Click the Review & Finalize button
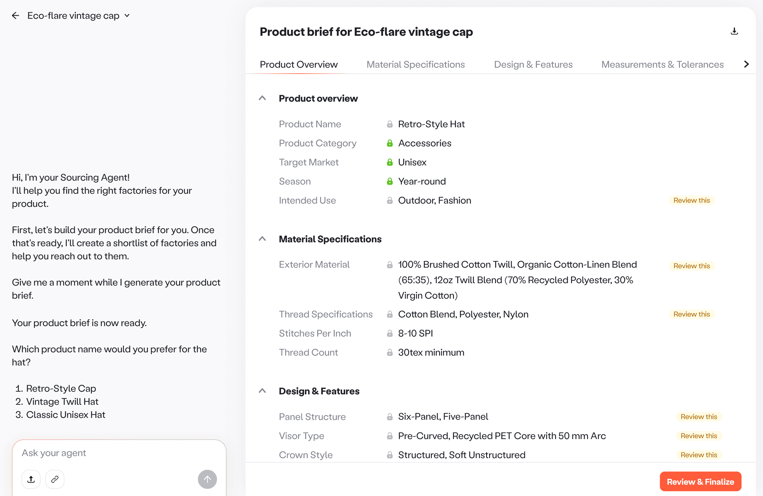The height and width of the screenshot is (496, 763). coord(700,482)
